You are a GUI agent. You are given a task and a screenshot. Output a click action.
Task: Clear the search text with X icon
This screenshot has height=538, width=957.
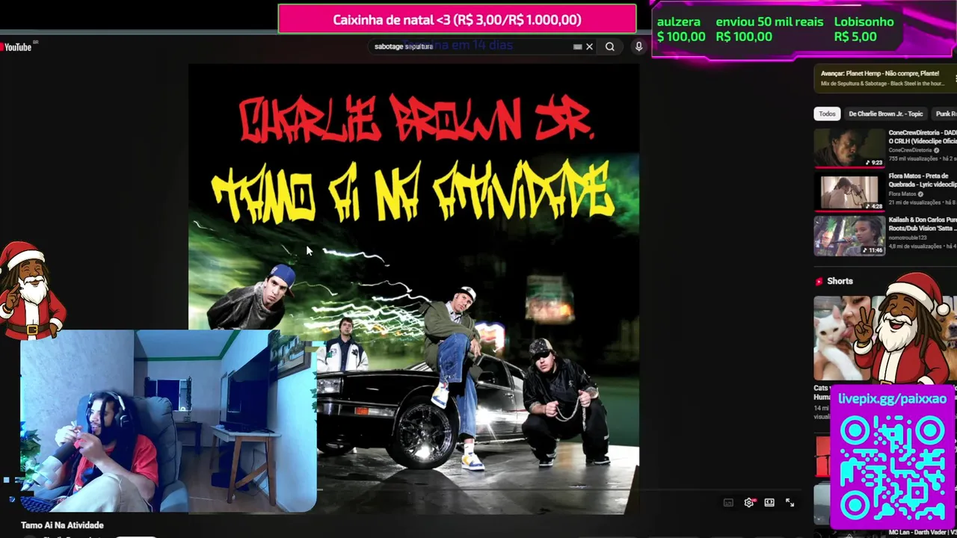click(589, 46)
